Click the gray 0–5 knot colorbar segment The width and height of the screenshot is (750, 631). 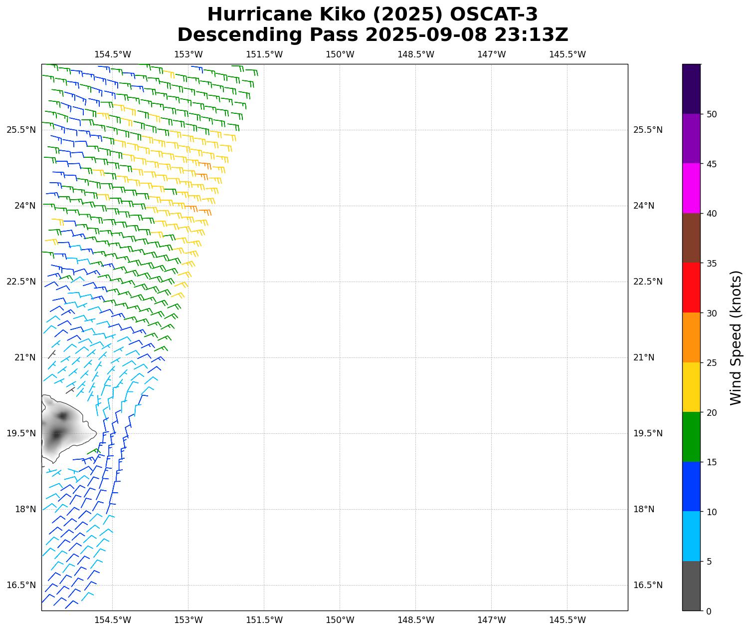[691, 586]
